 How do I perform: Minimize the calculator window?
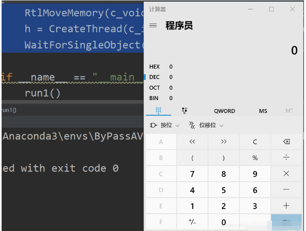[x=251, y=9]
